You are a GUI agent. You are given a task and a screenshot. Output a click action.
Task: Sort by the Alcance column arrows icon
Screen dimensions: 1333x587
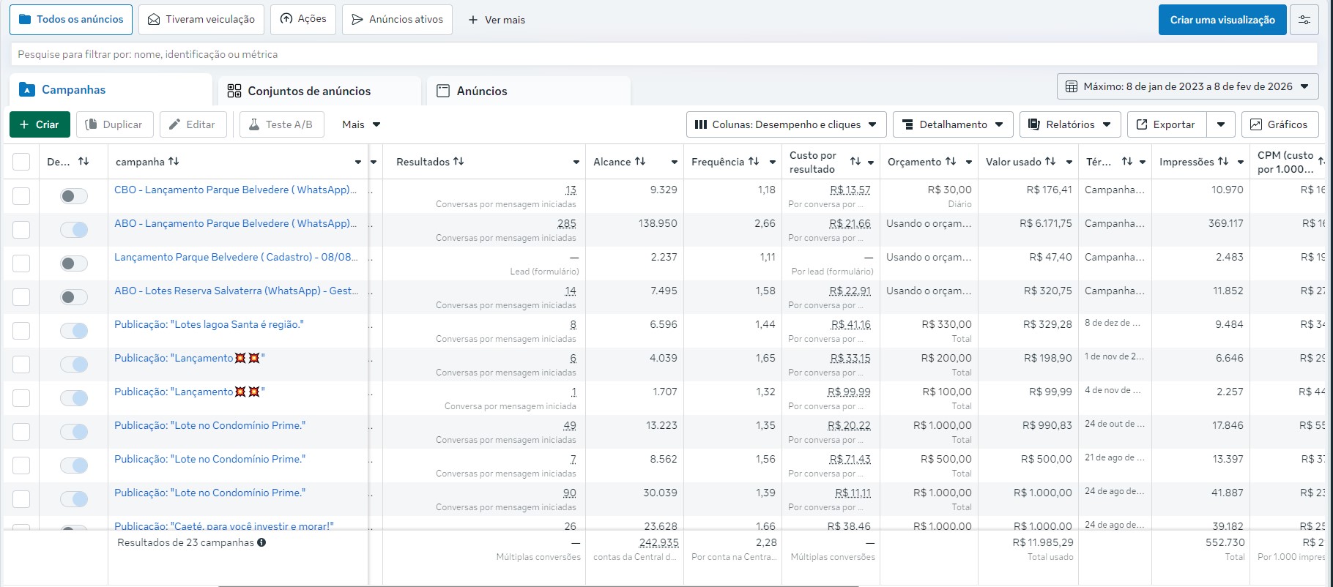640,162
